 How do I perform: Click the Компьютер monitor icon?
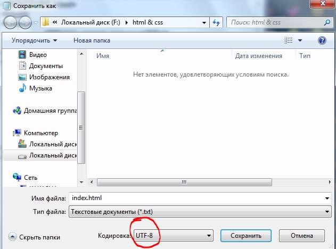[17, 132]
